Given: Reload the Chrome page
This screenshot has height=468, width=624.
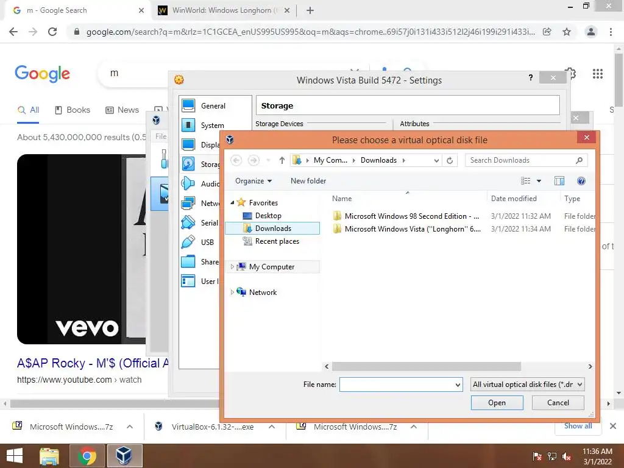Looking at the screenshot, I should click(x=52, y=32).
